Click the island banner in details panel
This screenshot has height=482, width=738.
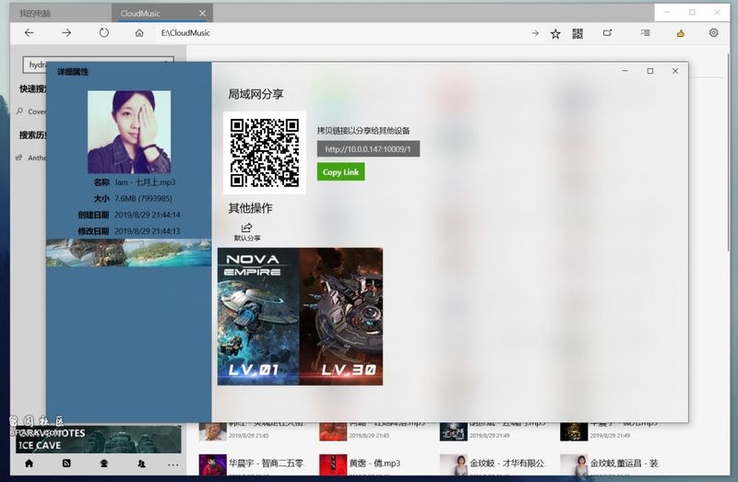tap(128, 253)
